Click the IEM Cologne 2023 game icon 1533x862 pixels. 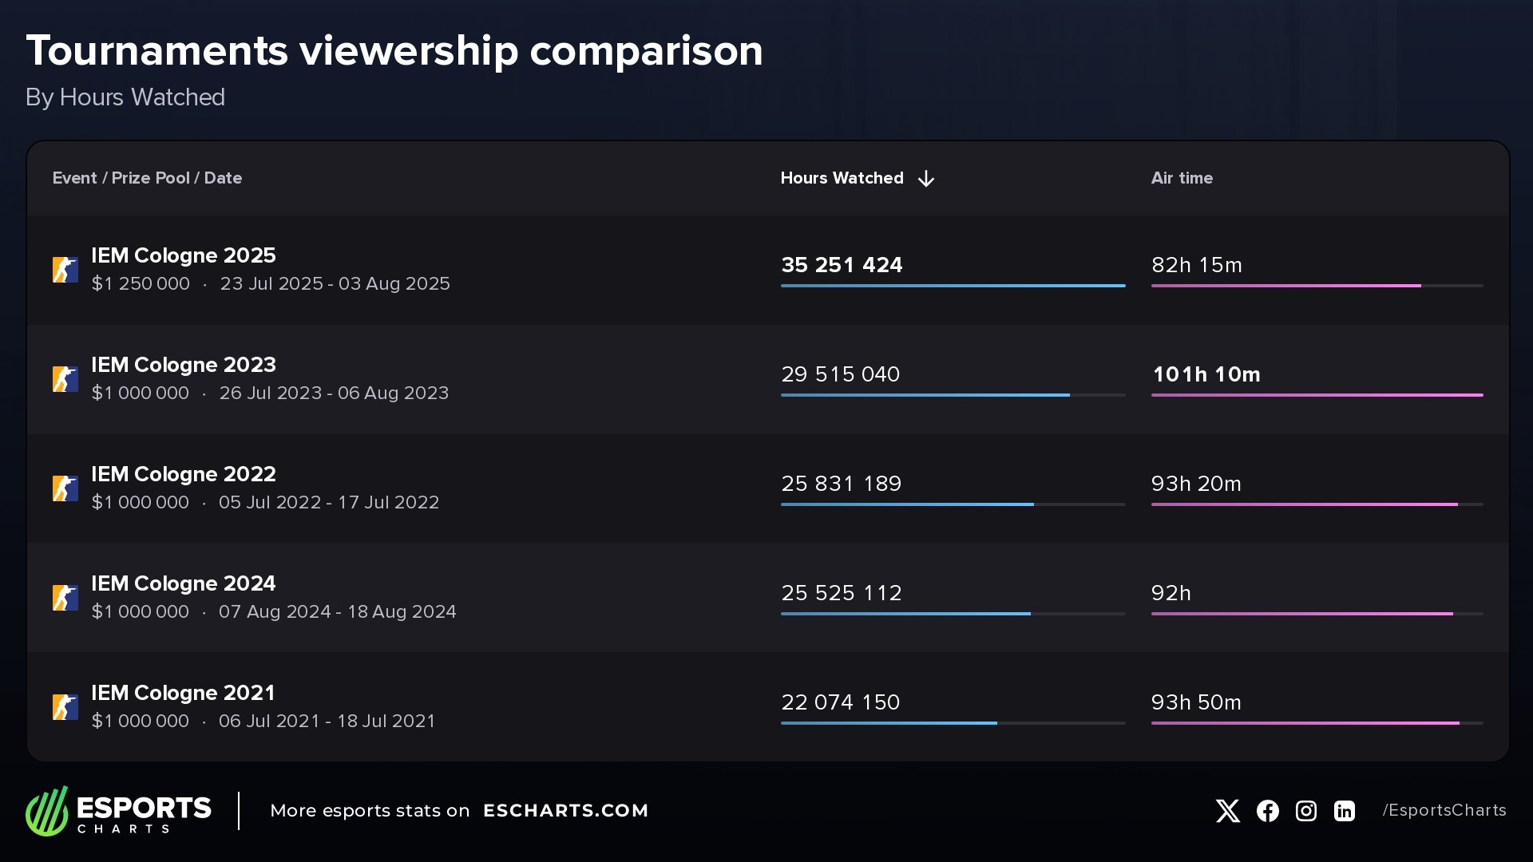65,379
